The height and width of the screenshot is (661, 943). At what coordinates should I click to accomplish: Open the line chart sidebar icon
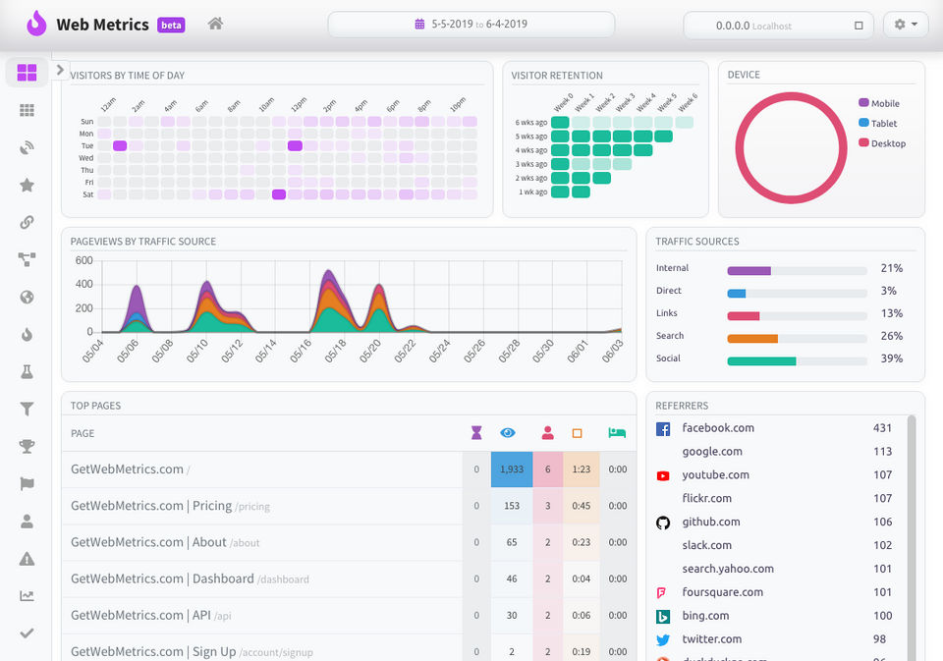28,596
